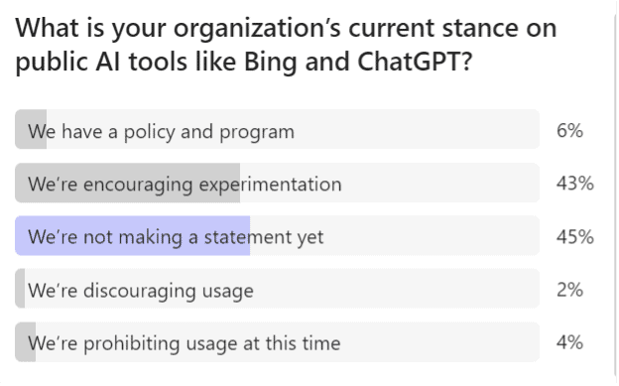Viewport: 619px width, 386px height.
Task: Click the small gray fill on policy bar
Action: tap(31, 130)
